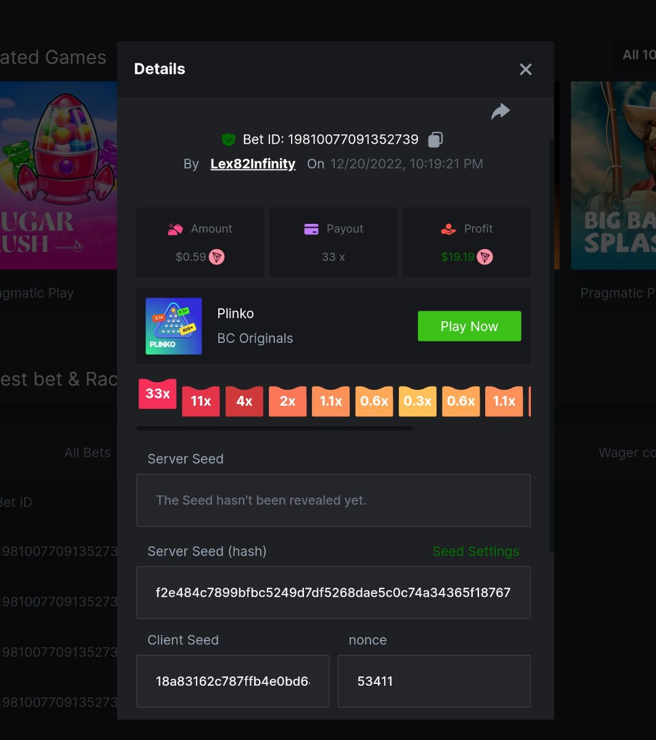Open Seed Settings link
Viewport: 656px width, 740px height.
click(x=475, y=551)
